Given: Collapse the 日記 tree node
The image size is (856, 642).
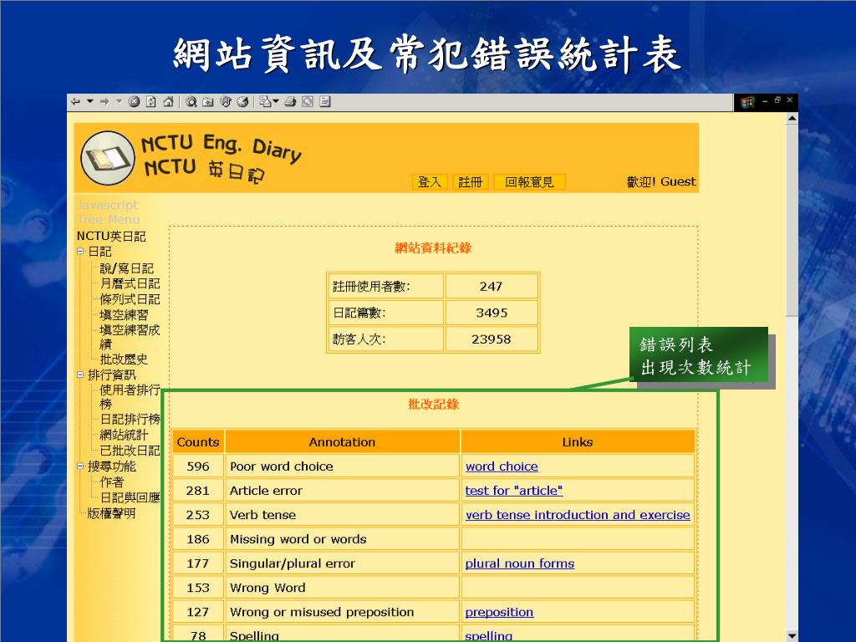Looking at the screenshot, I should point(81,251).
